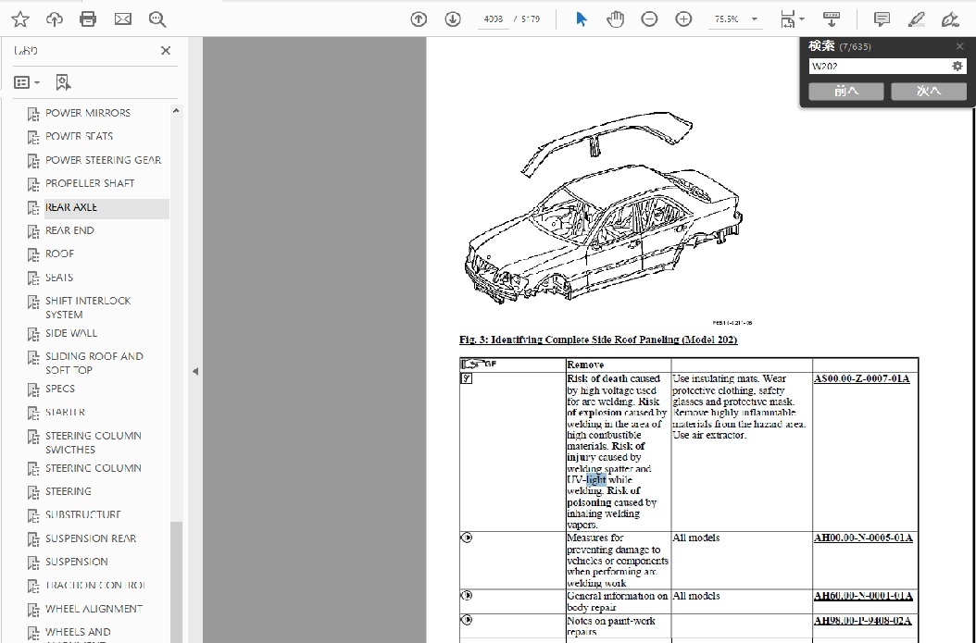Screen dimensions: 976x643
Task: Select the arrow selection tool
Action: pos(582,19)
